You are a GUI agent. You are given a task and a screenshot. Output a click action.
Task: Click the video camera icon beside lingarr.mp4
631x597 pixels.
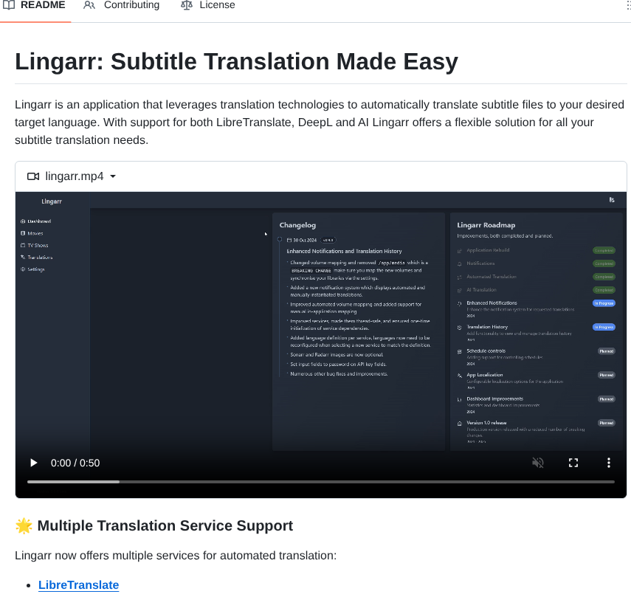click(33, 176)
